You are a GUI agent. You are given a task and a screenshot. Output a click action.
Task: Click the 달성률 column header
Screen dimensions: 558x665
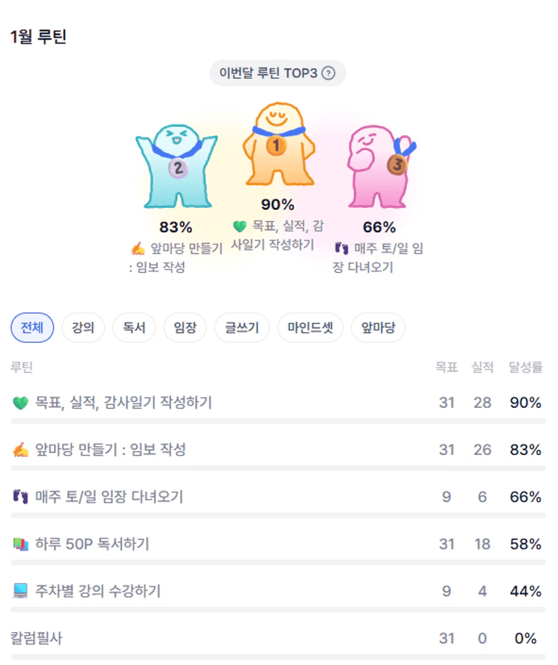point(526,368)
